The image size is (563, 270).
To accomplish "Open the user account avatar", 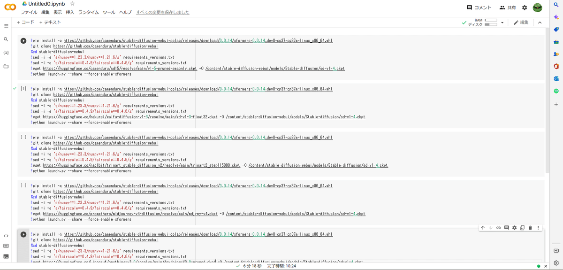I will (x=538, y=8).
